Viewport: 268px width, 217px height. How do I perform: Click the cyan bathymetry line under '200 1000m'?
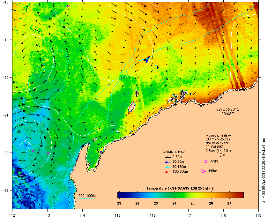[86, 198]
